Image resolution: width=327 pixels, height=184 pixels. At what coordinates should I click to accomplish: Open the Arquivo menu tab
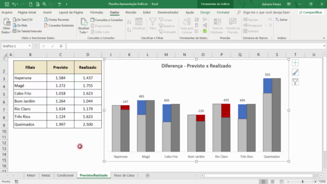click(7, 12)
